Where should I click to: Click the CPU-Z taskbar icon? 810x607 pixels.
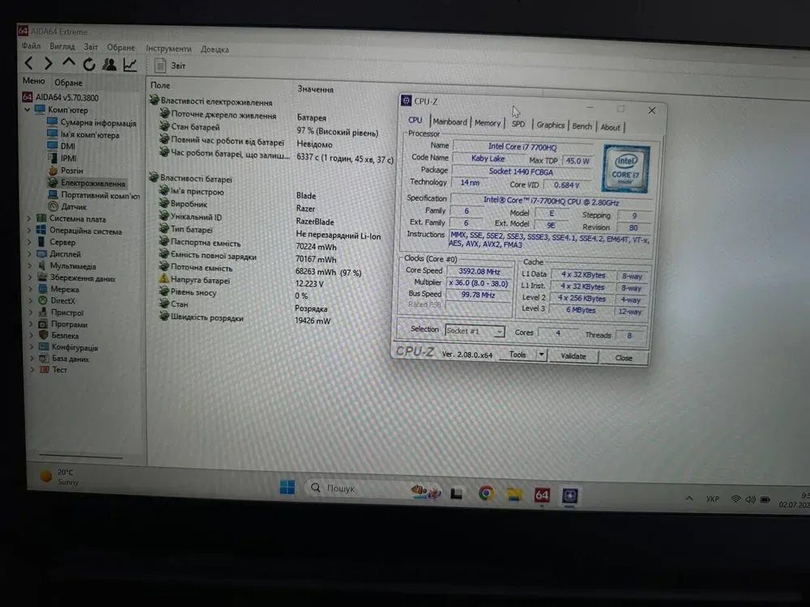(569, 495)
